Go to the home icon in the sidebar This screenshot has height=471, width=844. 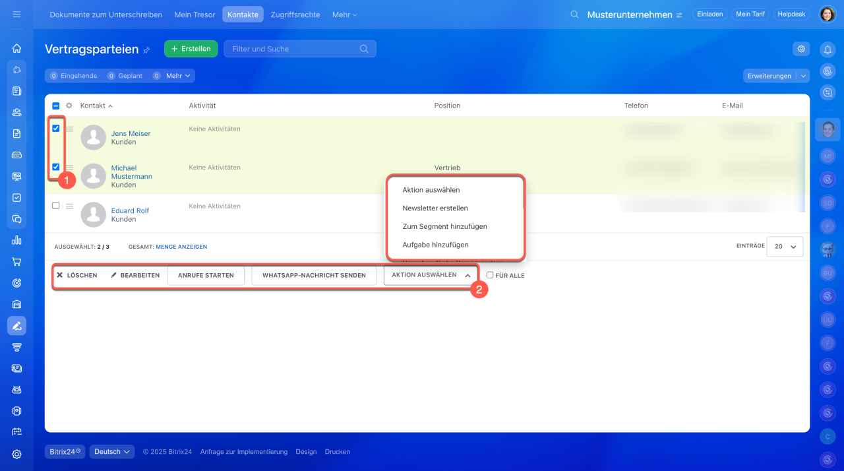click(16, 48)
